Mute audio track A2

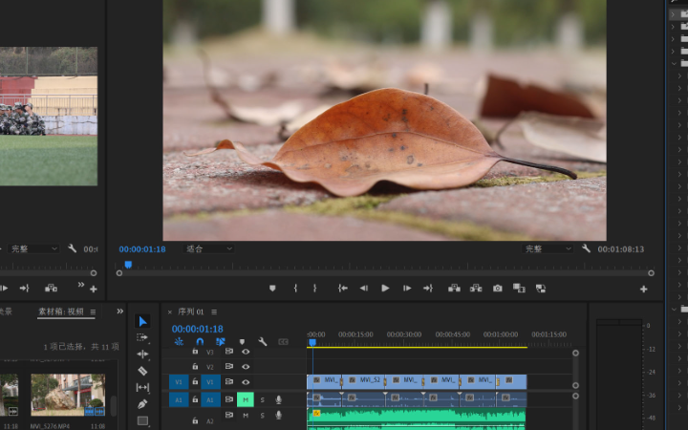point(246,416)
